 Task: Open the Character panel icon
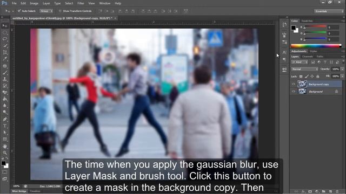click(284, 52)
